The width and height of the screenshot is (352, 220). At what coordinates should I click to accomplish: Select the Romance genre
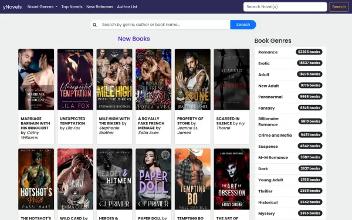pos(290,52)
